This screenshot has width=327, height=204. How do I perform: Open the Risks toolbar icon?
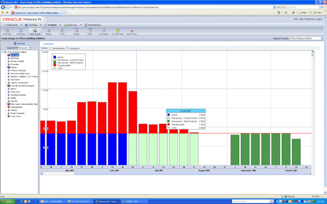(x=90, y=32)
